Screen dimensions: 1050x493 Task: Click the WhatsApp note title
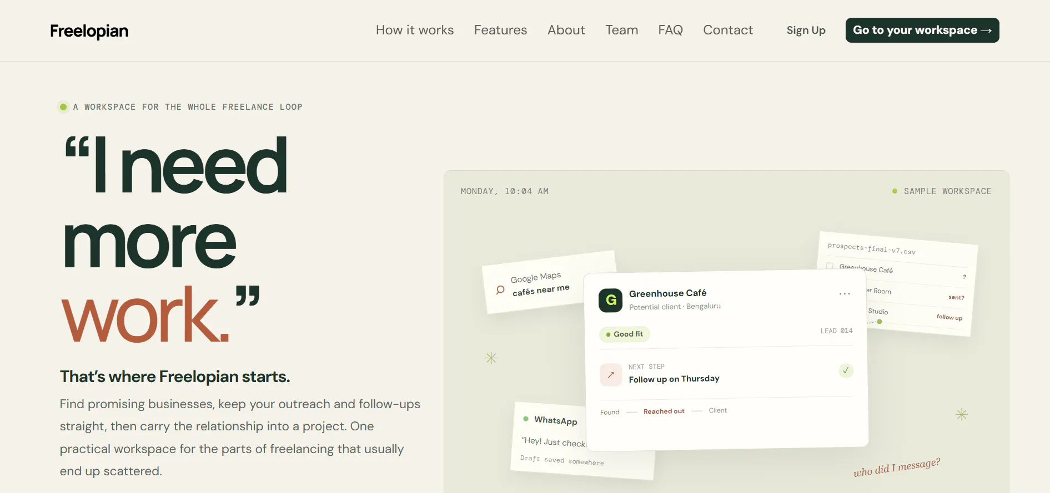click(x=556, y=420)
